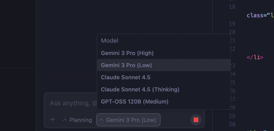
Task: Click line number 18 in gutter
Action: [x=232, y=7]
